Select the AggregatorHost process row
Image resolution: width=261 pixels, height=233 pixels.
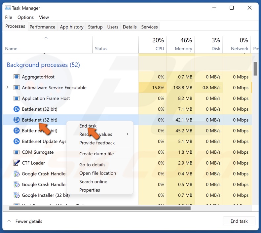pos(127,77)
